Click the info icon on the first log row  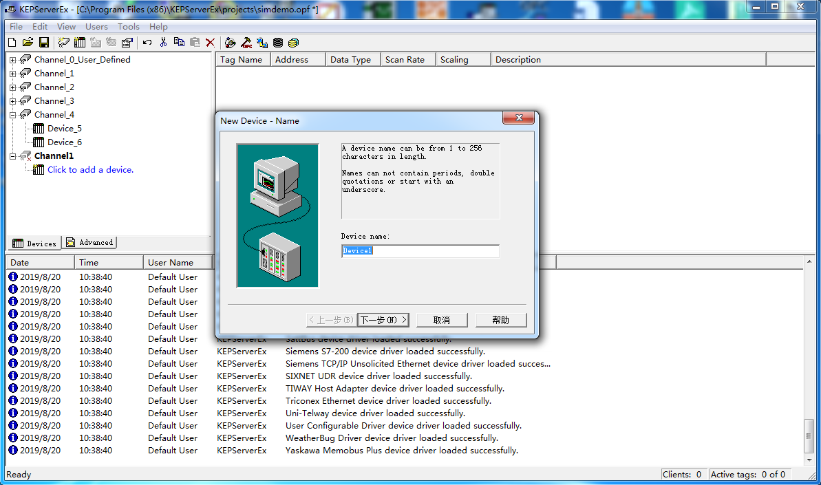click(13, 277)
